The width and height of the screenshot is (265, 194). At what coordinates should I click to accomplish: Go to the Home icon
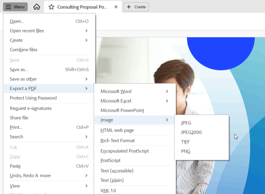pyautogui.click(x=37, y=7)
